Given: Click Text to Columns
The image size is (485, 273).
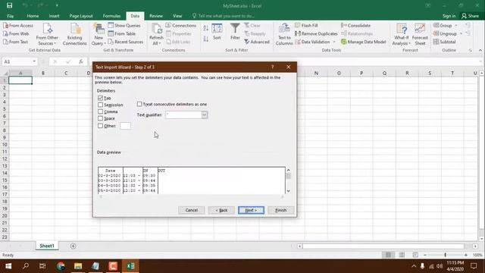Looking at the screenshot, I should click(x=284, y=35).
